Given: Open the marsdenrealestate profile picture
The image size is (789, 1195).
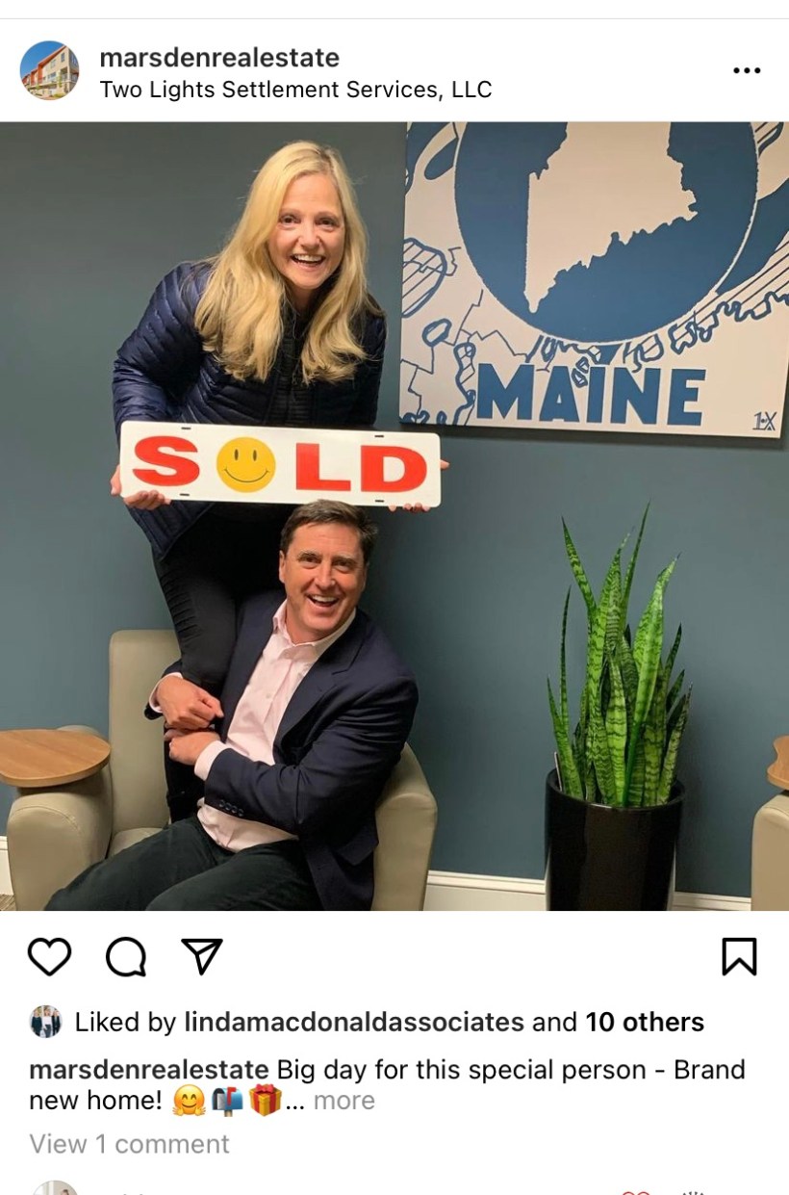Looking at the screenshot, I should point(49,70).
